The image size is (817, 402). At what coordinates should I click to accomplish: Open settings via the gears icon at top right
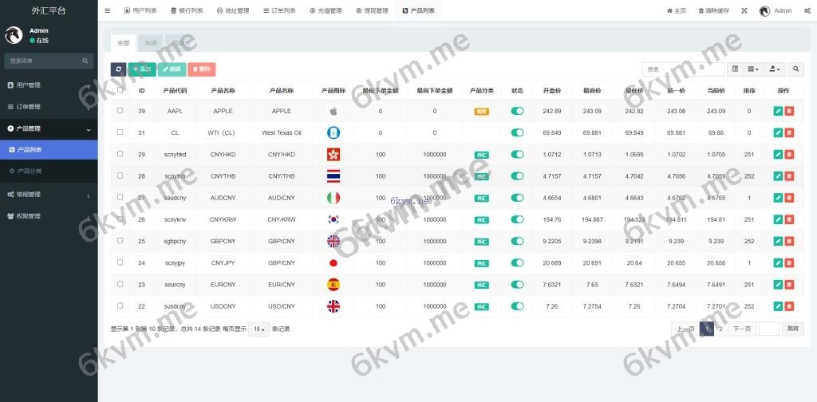pos(807,10)
